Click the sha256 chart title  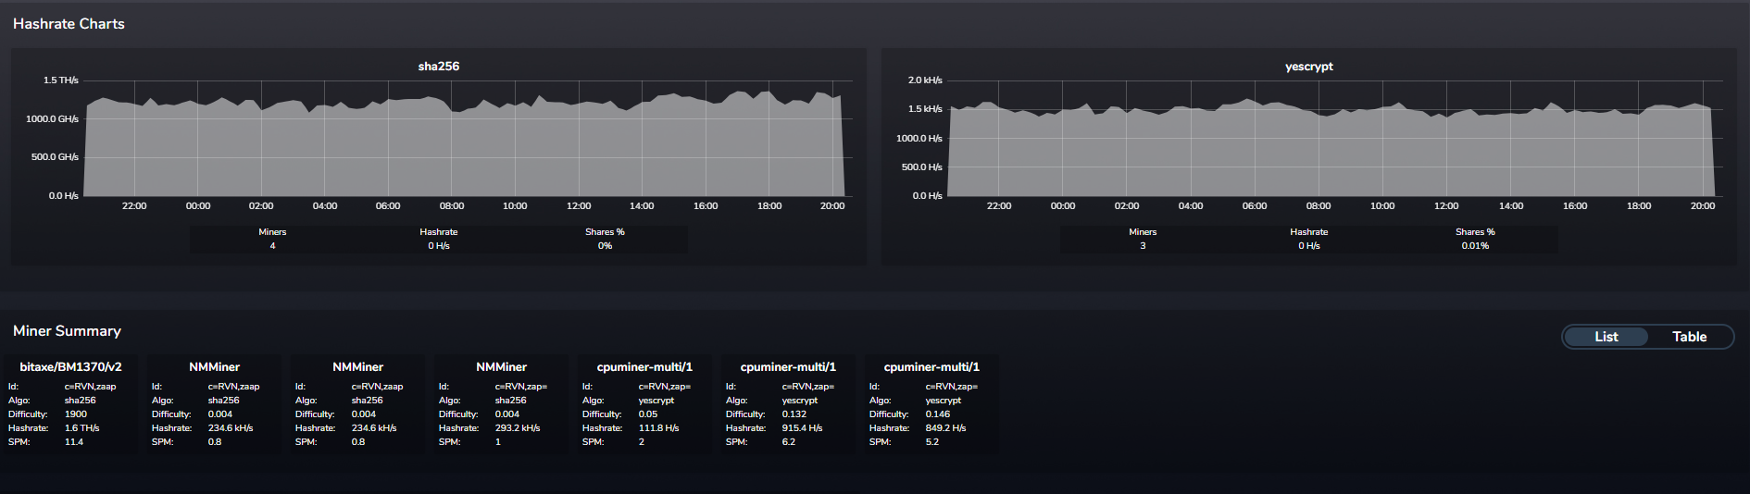(x=438, y=67)
